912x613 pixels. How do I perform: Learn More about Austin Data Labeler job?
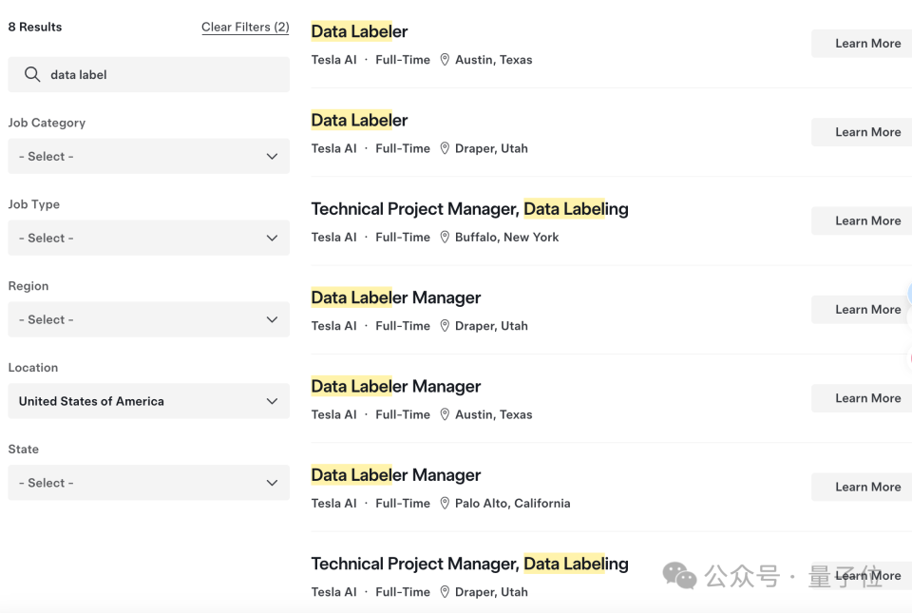(x=862, y=44)
